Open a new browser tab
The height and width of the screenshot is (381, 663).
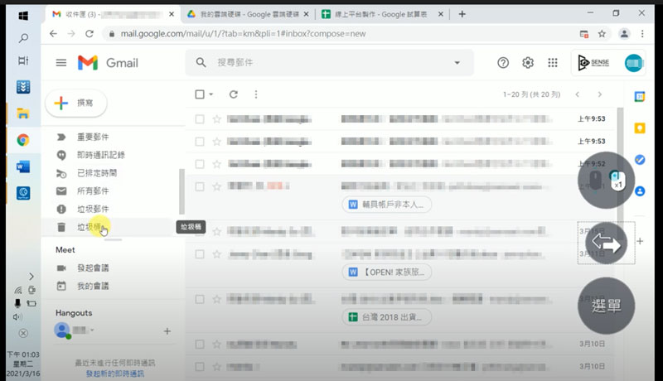(x=462, y=14)
